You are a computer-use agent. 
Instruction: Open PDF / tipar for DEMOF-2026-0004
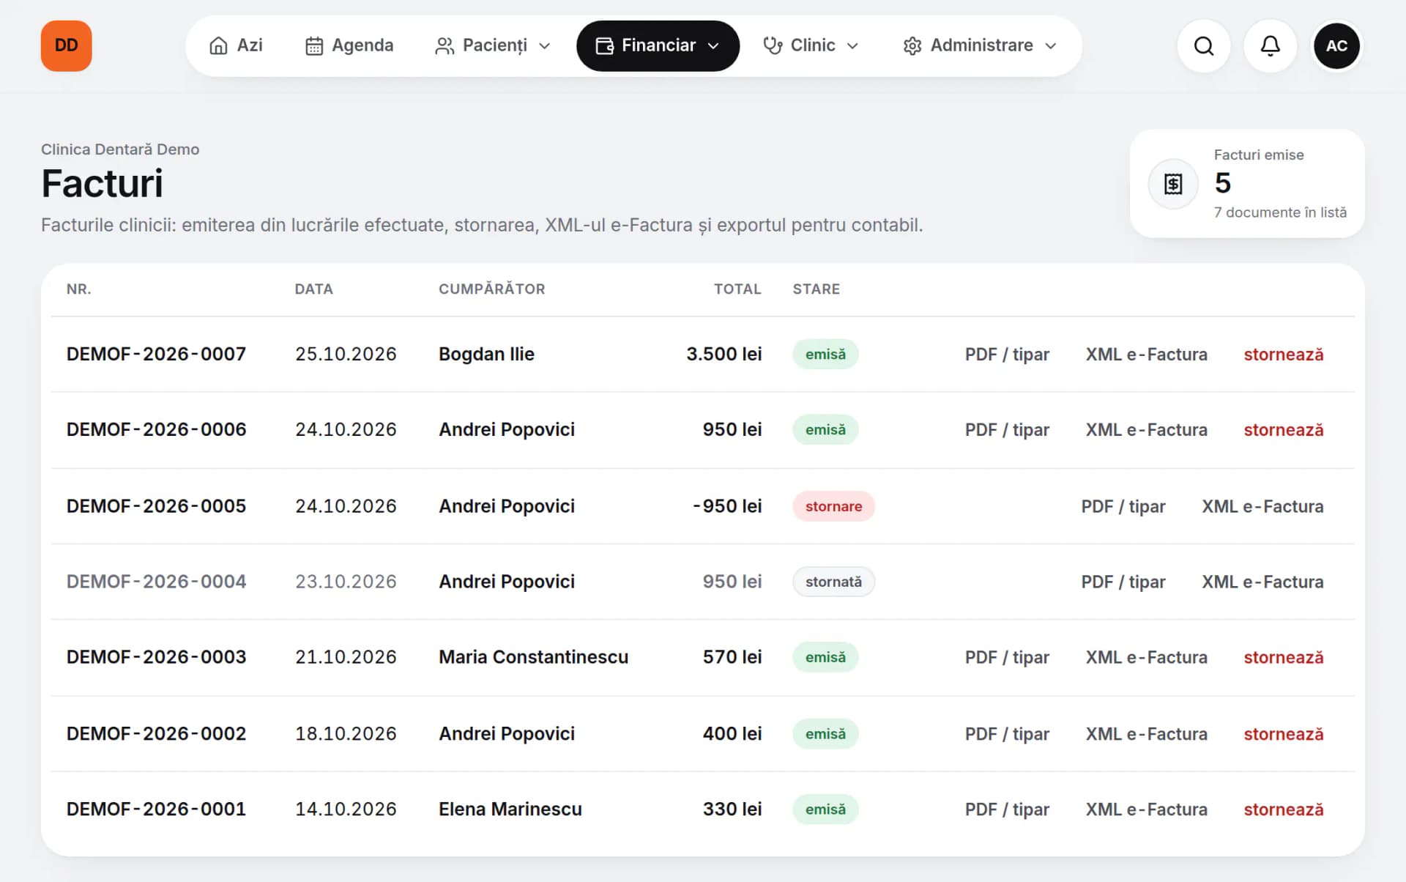1123,582
